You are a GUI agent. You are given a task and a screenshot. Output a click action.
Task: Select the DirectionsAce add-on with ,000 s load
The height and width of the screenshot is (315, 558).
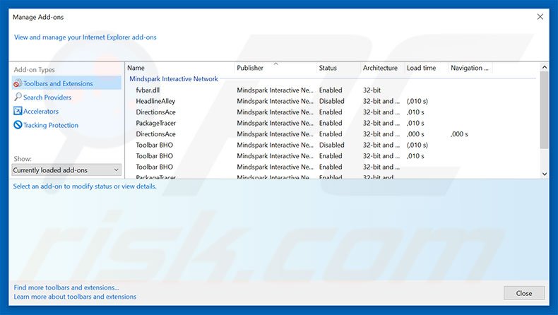(155, 134)
